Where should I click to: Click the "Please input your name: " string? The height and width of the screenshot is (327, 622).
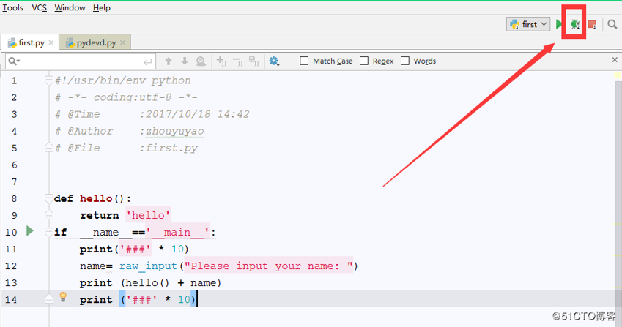click(269, 266)
